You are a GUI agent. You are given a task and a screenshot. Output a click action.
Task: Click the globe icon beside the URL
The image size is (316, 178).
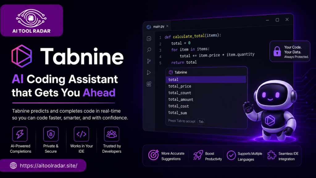click(x=14, y=166)
